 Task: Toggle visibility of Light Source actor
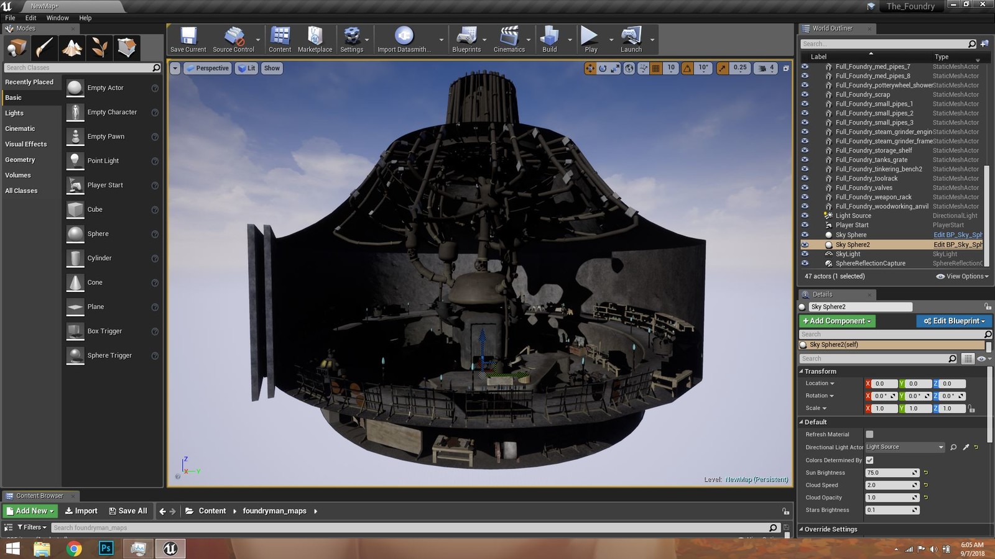pos(805,216)
